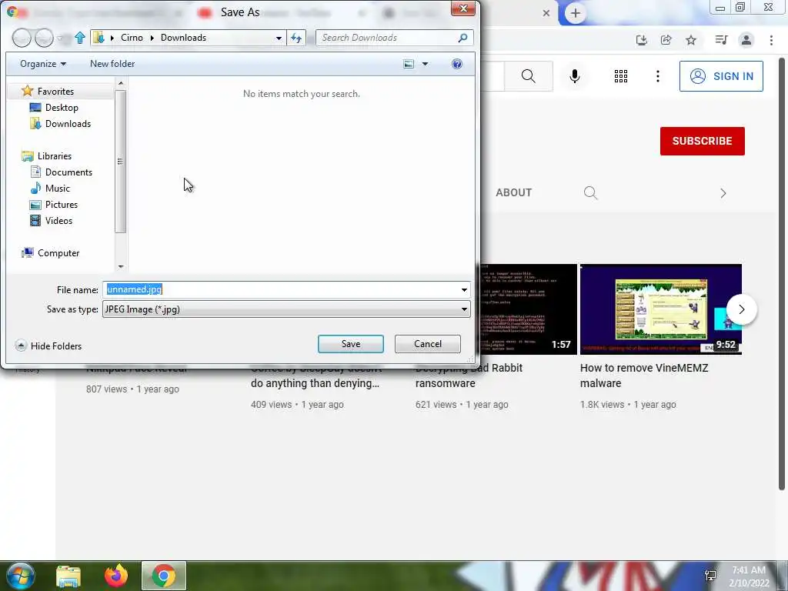Click the red SUBSCRIBE button
788x591 pixels.
[702, 142]
